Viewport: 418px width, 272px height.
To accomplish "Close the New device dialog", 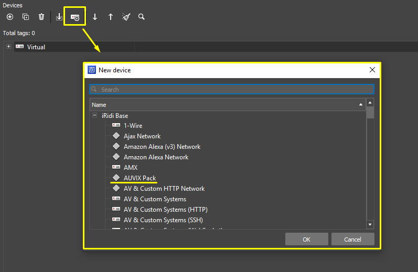I will tap(372, 70).
